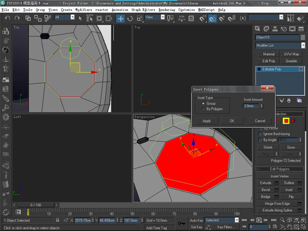Activate Element sub-object selection mode
Image resolution: width=308 pixels, height=231 pixels.
point(293,121)
